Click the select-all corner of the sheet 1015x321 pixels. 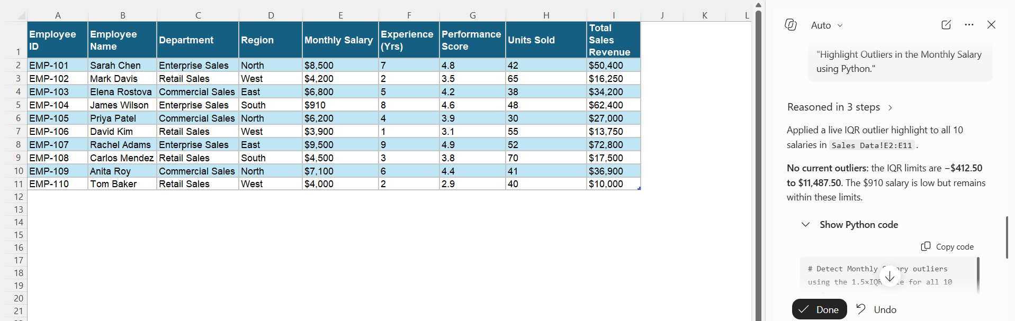(21, 15)
